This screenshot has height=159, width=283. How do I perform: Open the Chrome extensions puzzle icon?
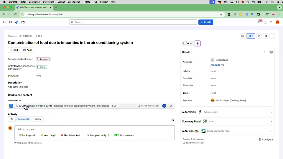[x=259, y=14]
